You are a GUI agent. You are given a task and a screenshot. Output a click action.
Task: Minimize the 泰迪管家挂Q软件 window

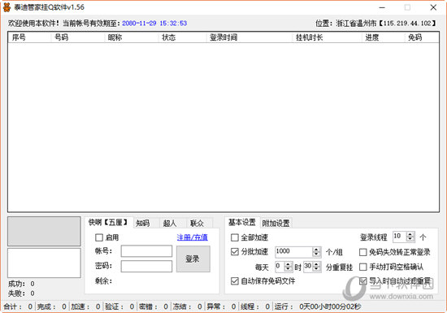[x=382, y=7]
